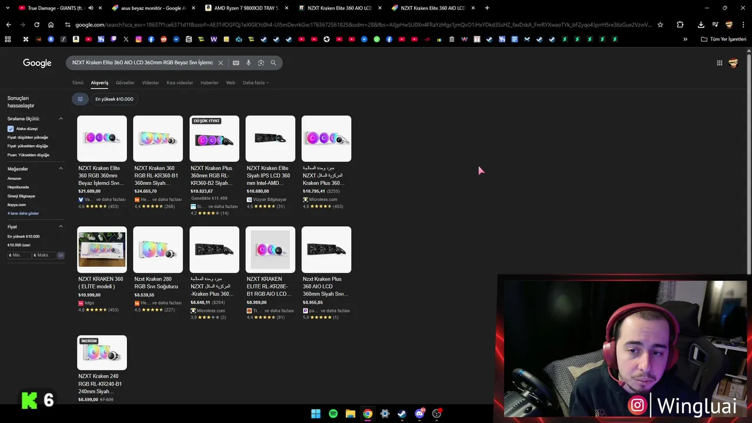Open Discord from the taskbar
Screen dimensions: 752x423
tap(419, 414)
